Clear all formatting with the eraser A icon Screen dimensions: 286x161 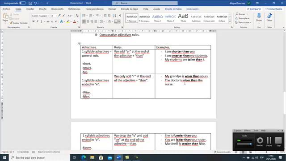tap(77, 16)
